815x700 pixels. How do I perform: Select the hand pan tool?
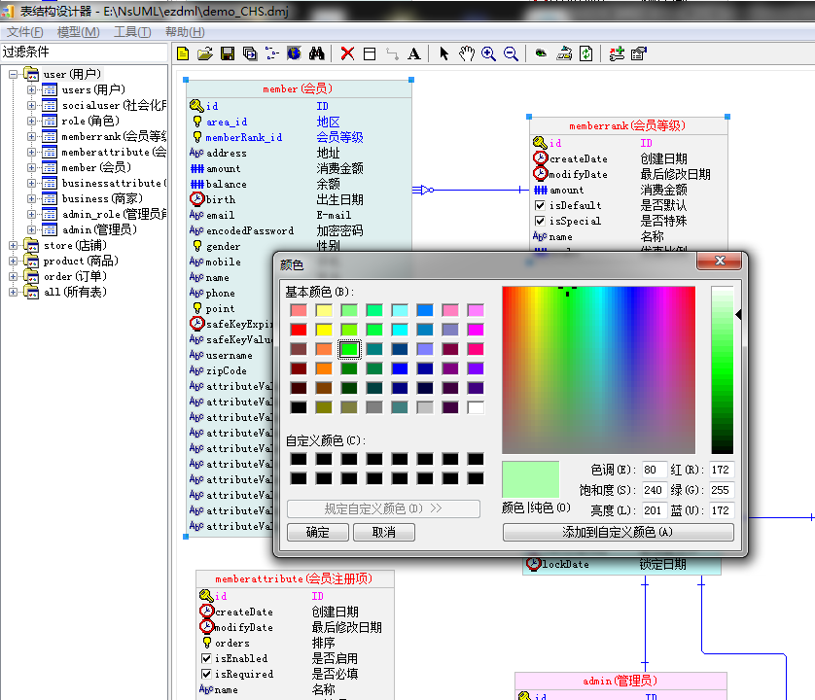(x=466, y=53)
